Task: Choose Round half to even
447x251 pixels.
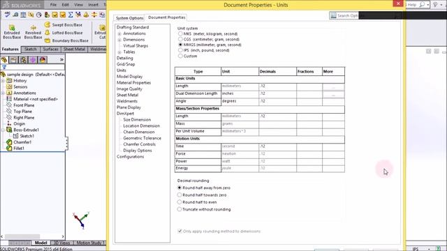Action: (179, 202)
